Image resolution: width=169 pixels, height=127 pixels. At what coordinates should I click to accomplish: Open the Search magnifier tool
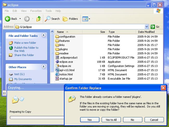pyautogui.click(x=52, y=19)
